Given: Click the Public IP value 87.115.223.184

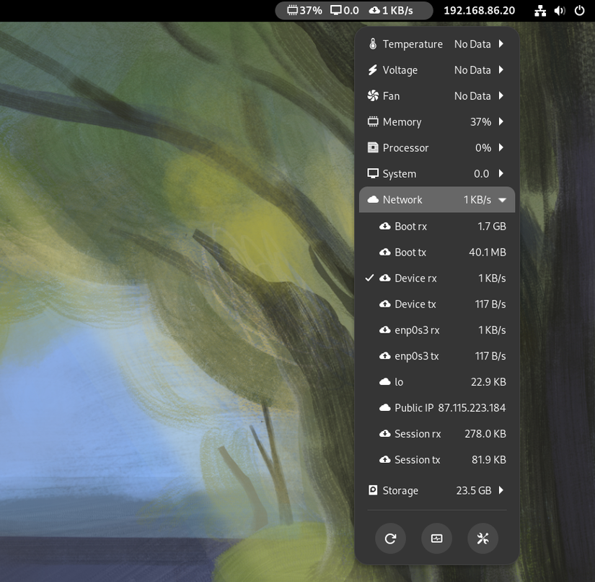Looking at the screenshot, I should [x=472, y=408].
